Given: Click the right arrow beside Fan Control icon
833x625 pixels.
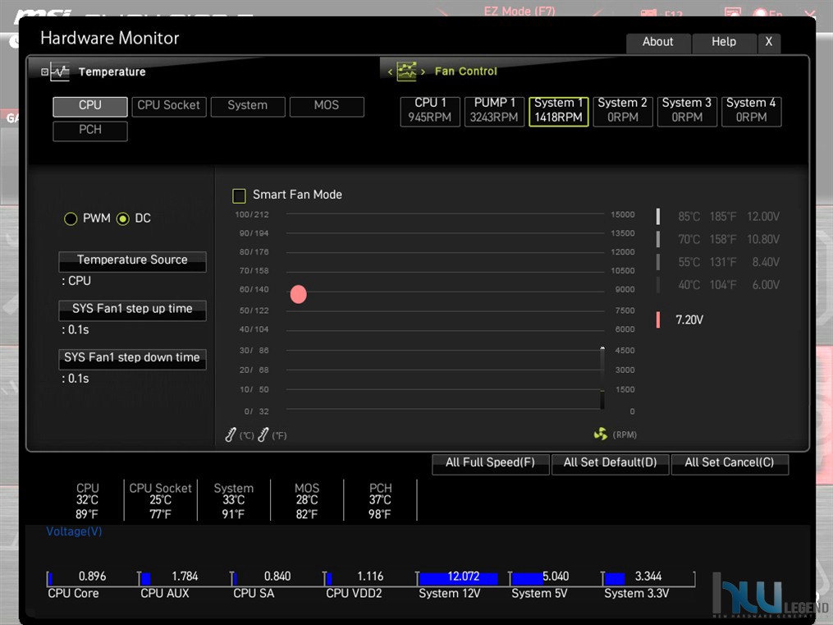Looking at the screenshot, I should (x=423, y=71).
